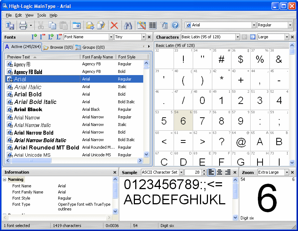Open the ASCII Character Set dropdown
Viewport: 298px width, 231px height.
181,172
